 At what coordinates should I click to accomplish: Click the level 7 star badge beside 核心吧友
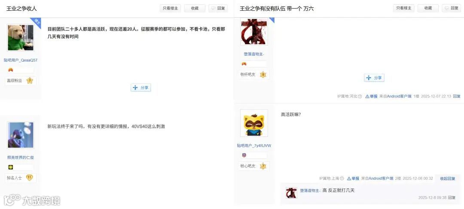pyautogui.click(x=263, y=166)
